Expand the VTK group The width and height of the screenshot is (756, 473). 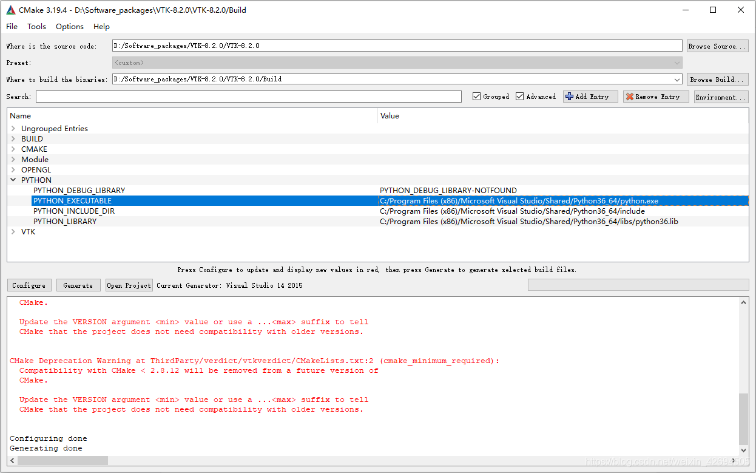(13, 232)
